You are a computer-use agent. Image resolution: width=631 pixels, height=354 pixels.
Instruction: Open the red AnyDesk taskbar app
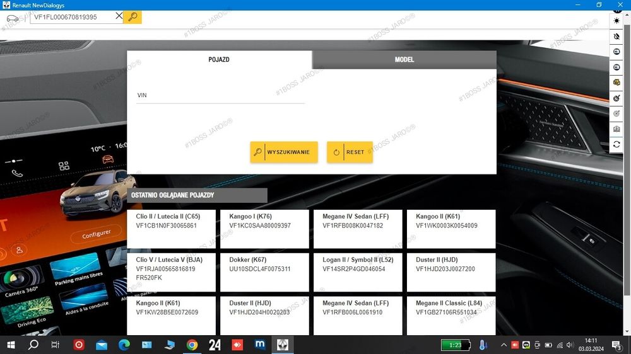pos(237,345)
